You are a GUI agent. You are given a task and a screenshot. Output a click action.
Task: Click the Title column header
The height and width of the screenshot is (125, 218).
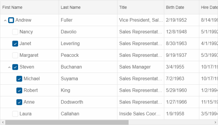(141, 7)
